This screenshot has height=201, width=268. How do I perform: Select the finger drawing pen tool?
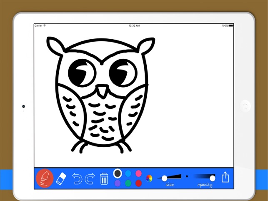coord(45,178)
